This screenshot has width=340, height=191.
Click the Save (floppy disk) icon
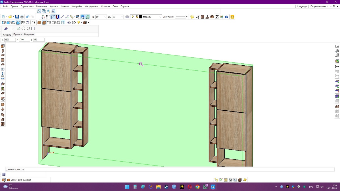tap(17, 17)
